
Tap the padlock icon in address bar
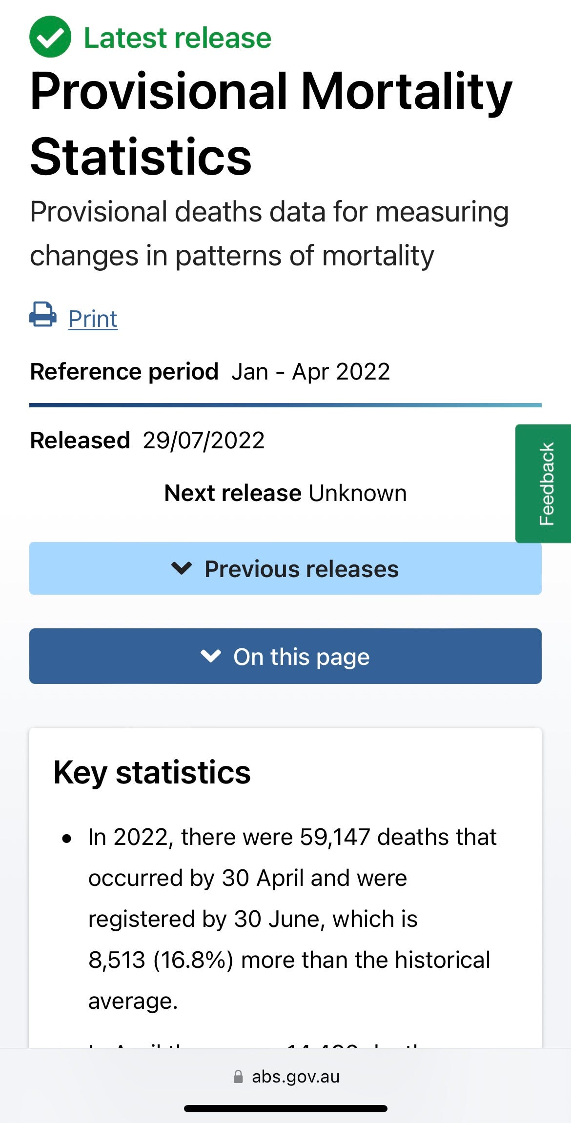coord(238,1076)
